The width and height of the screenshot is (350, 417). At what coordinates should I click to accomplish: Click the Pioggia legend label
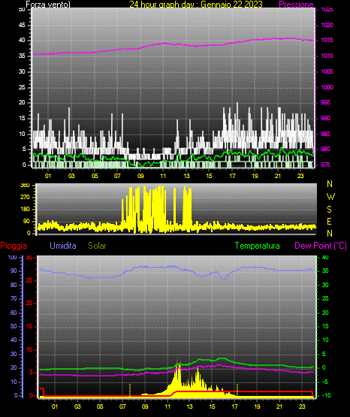pos(14,246)
